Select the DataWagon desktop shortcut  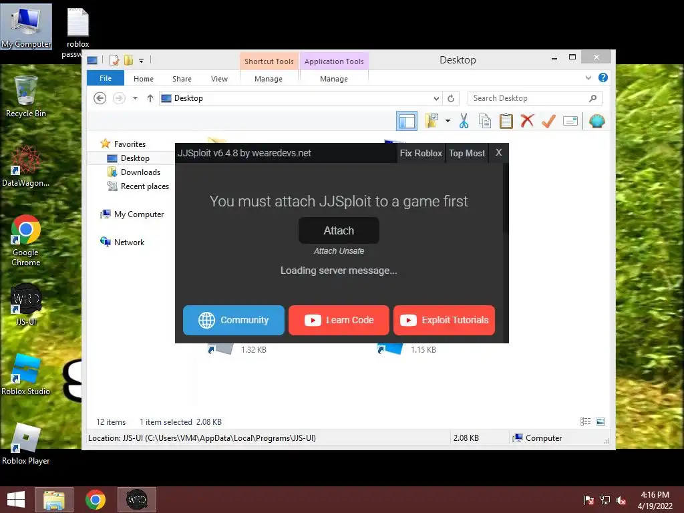pyautogui.click(x=26, y=166)
